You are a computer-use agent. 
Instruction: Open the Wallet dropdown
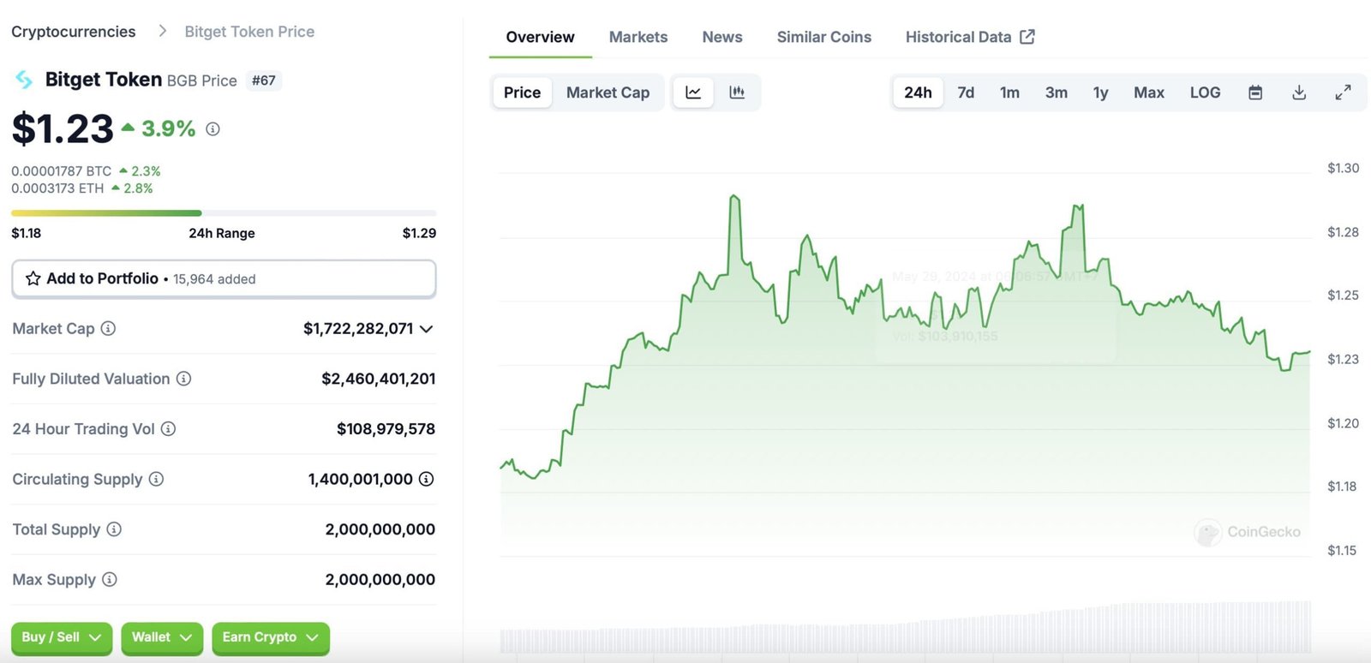click(x=162, y=638)
